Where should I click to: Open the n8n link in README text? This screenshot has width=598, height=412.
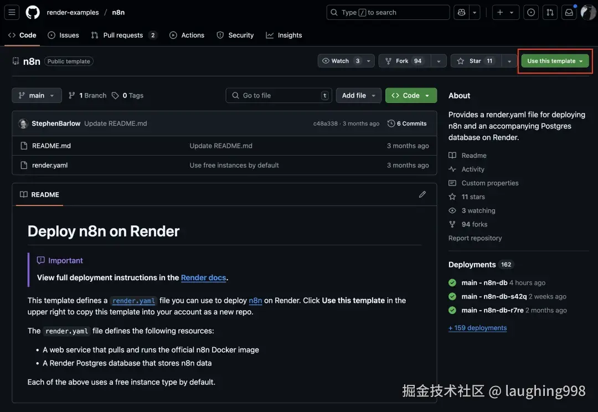tap(255, 301)
